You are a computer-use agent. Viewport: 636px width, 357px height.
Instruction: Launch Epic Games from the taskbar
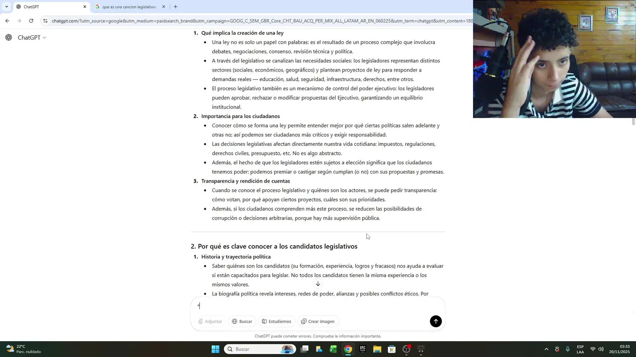coord(363,349)
